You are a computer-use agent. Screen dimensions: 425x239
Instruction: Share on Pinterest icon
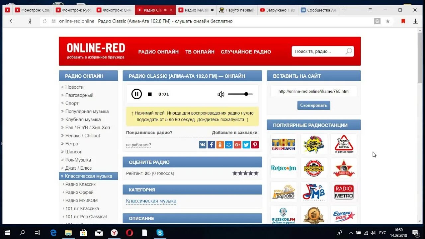(255, 144)
